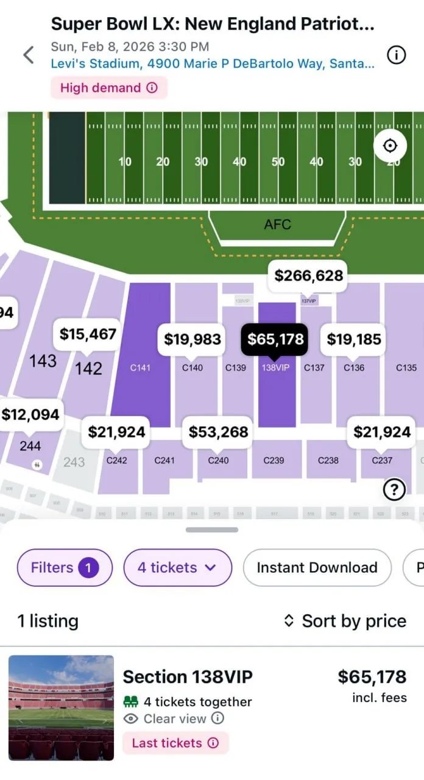Open the Section 138VIP listing thumbnail
424x780 pixels.
[x=61, y=707]
